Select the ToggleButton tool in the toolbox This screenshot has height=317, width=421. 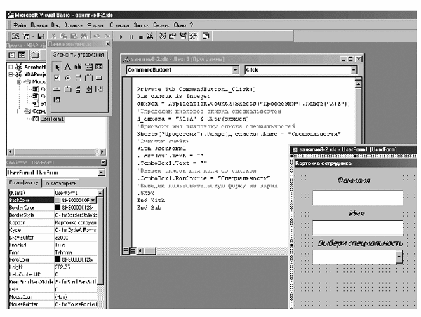click(x=78, y=78)
